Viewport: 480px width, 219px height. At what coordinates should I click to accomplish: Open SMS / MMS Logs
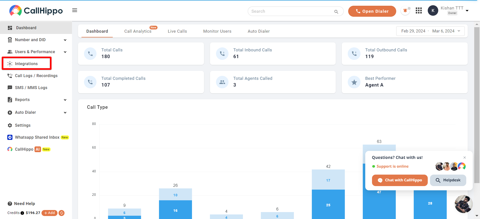[31, 88]
